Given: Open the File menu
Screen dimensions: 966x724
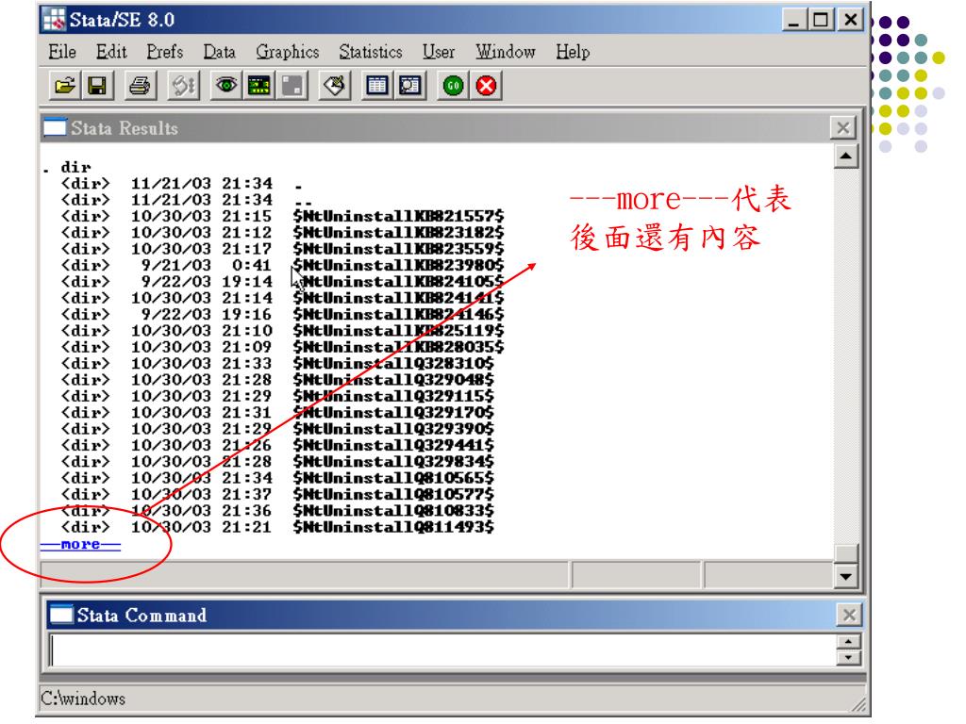Looking at the screenshot, I should 62,52.
